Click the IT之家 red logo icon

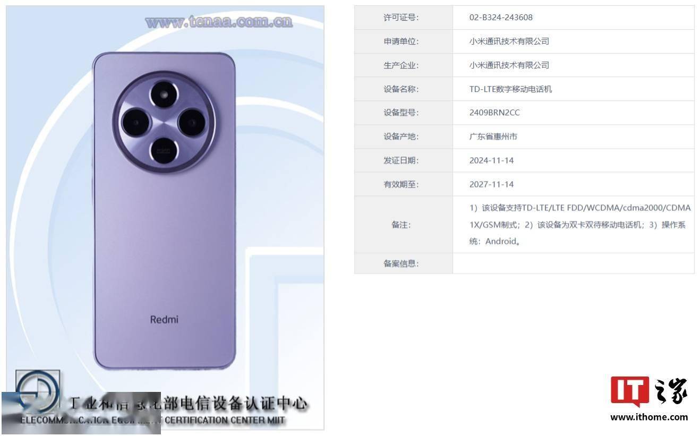(x=630, y=392)
